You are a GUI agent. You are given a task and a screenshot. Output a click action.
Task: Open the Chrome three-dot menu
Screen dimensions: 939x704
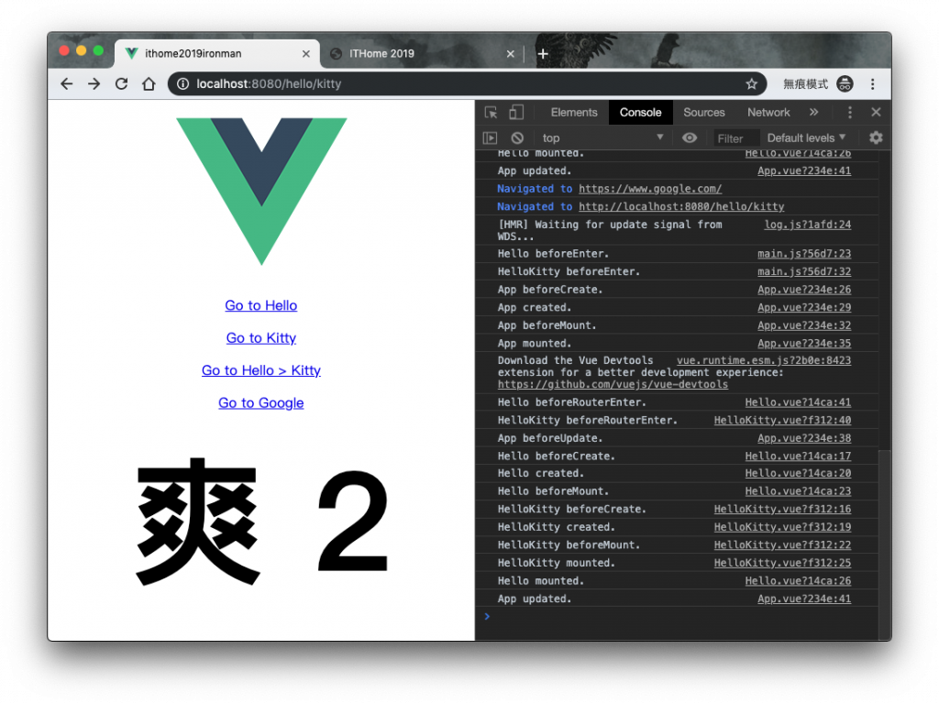pyautogui.click(x=873, y=83)
